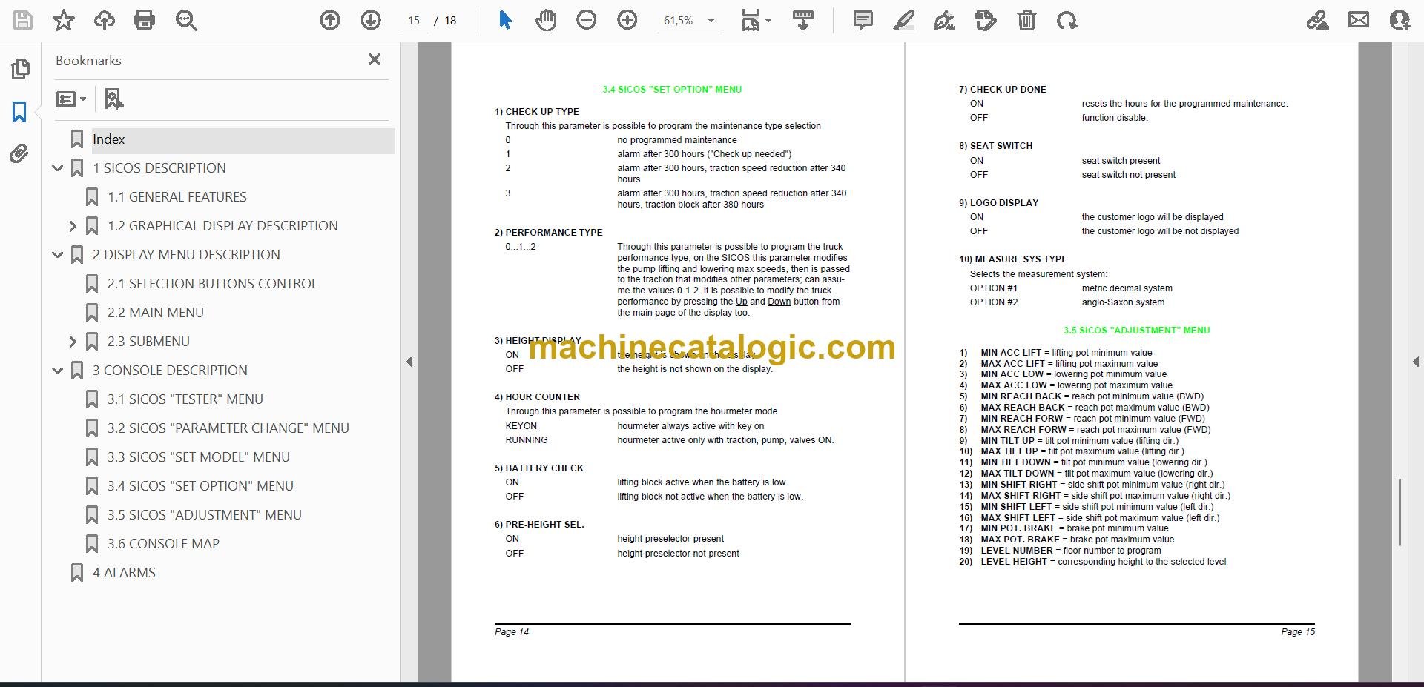Viewport: 1424px width, 687px height.
Task: Collapse the 3 CONSOLE DESCRIPTION bookmark
Action: [57, 371]
